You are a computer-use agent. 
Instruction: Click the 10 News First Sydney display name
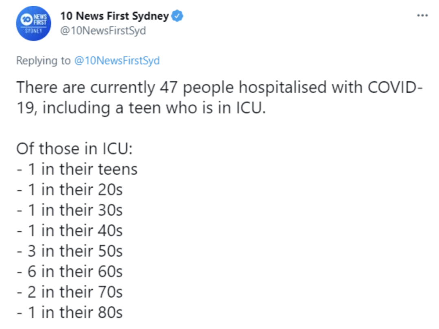tap(115, 16)
